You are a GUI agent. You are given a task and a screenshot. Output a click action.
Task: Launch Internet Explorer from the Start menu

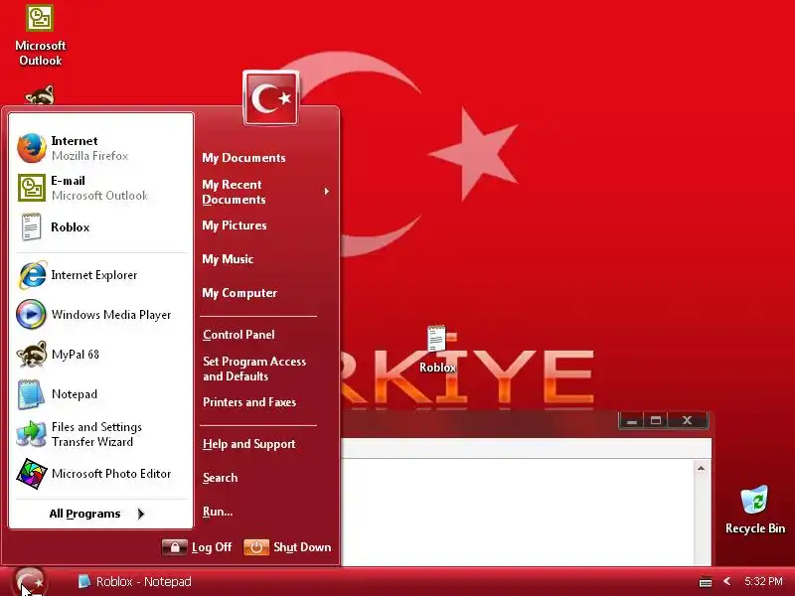pyautogui.click(x=100, y=275)
